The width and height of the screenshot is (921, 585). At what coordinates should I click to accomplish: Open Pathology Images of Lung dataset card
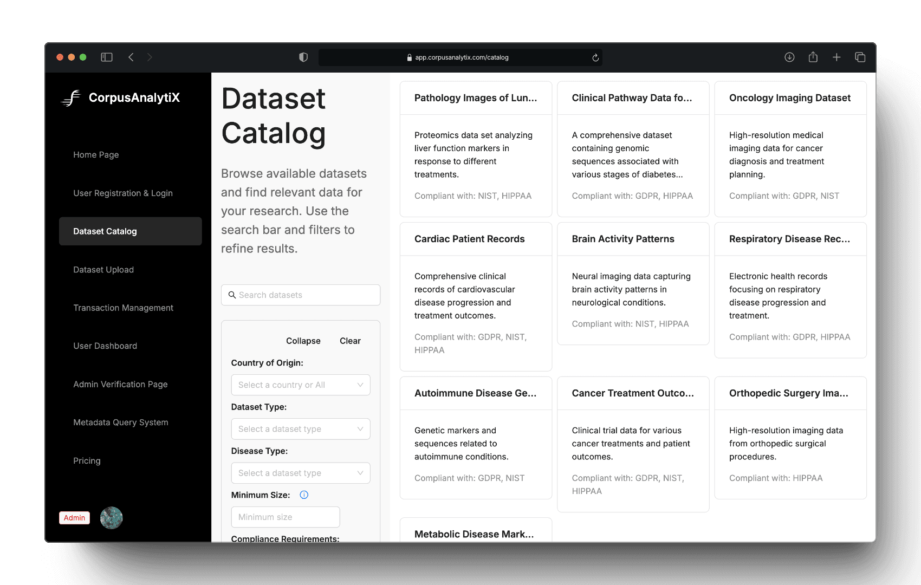476,149
